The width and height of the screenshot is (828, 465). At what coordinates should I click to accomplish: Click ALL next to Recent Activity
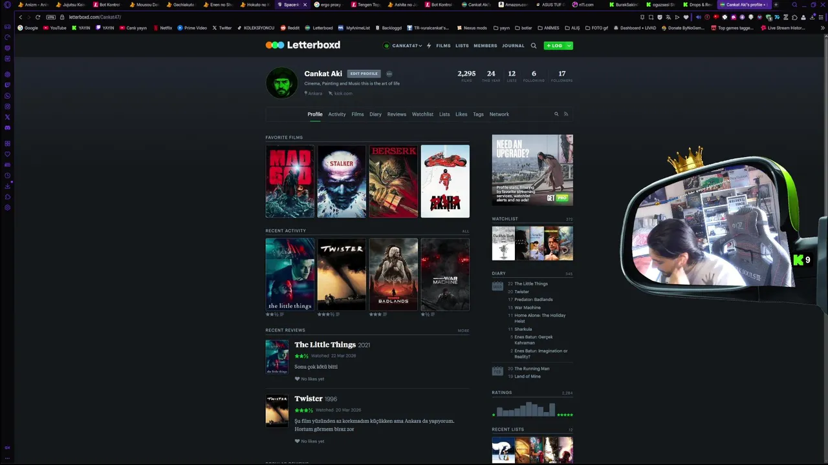[x=465, y=231]
